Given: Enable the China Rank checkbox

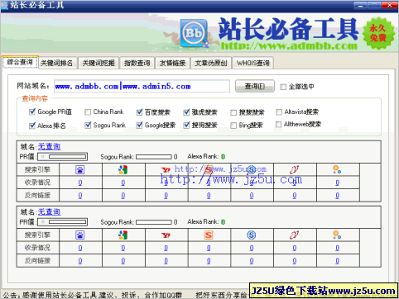Looking at the screenshot, I should 88,112.
